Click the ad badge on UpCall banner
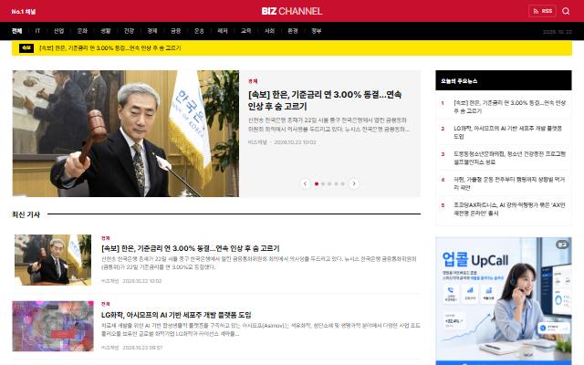The image size is (584, 365). pos(562,245)
